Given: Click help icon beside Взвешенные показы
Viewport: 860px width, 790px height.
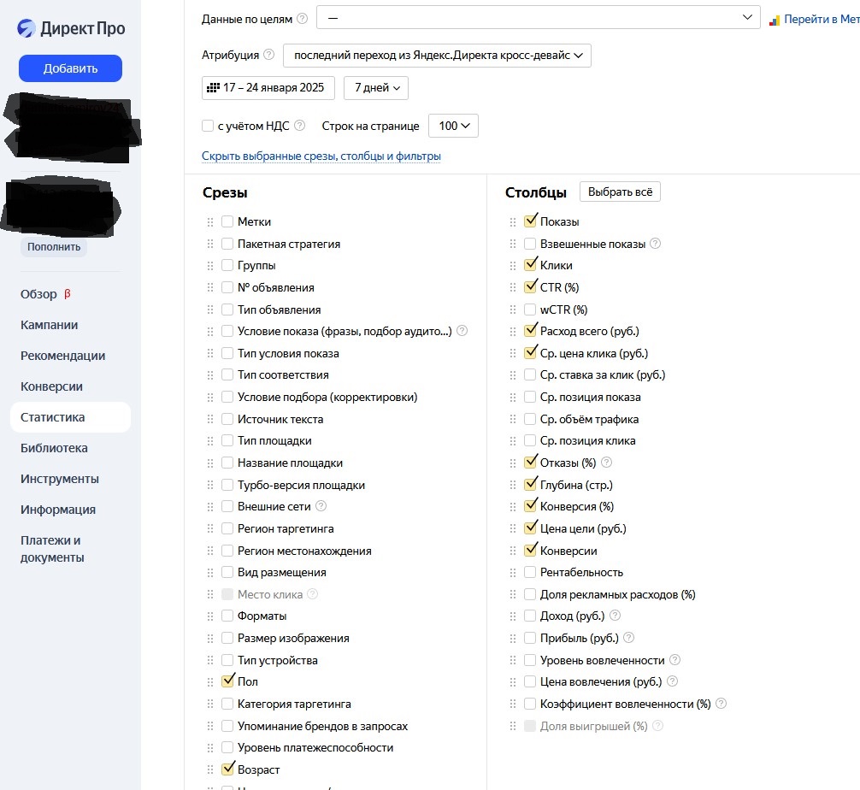Looking at the screenshot, I should [x=656, y=244].
